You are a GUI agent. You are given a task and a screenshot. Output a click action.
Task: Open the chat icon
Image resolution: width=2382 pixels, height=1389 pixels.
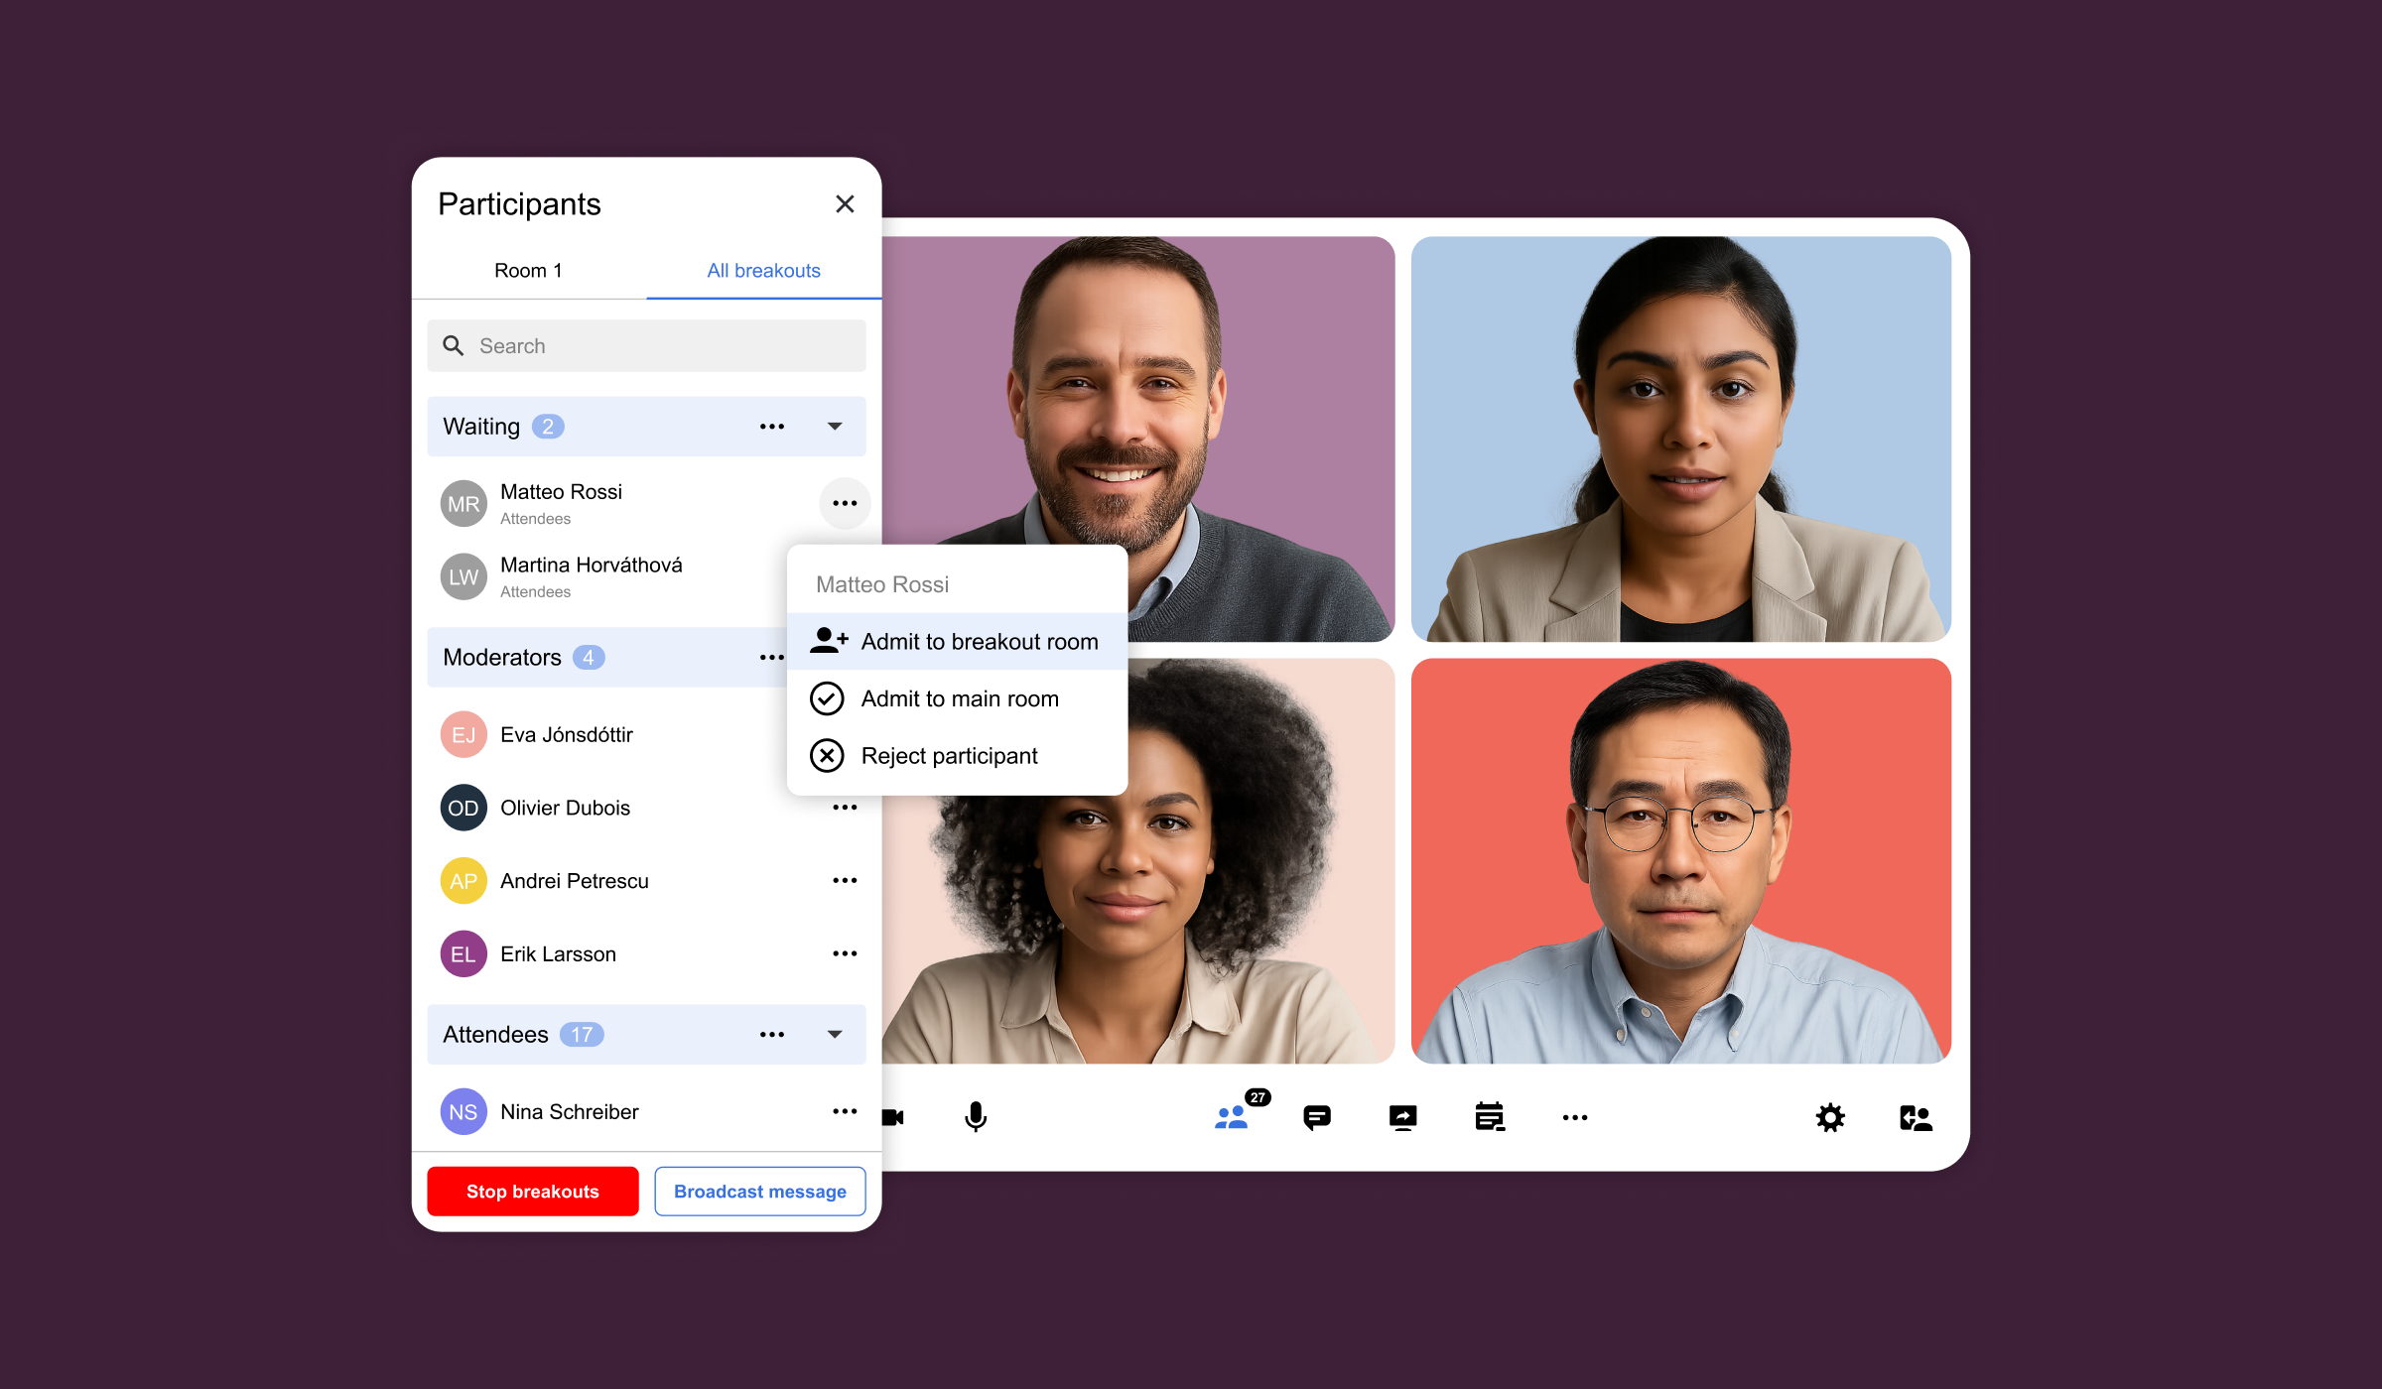coord(1317,1118)
